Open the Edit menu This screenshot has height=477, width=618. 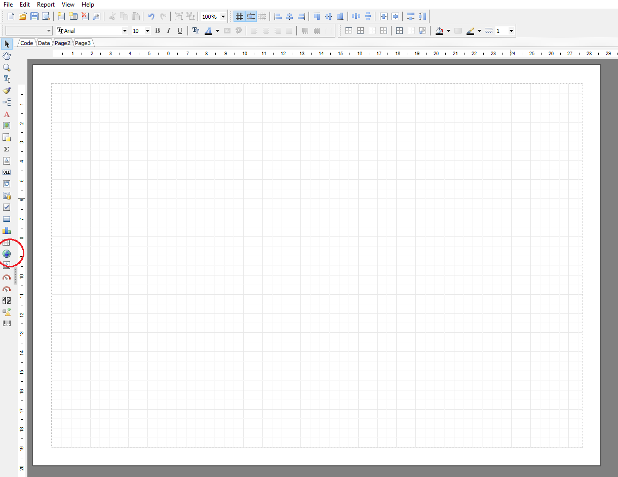(x=25, y=5)
